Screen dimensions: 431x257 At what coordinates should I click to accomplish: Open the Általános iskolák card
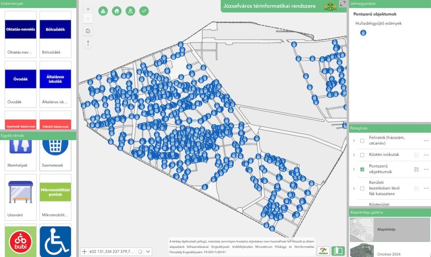[x=55, y=84]
